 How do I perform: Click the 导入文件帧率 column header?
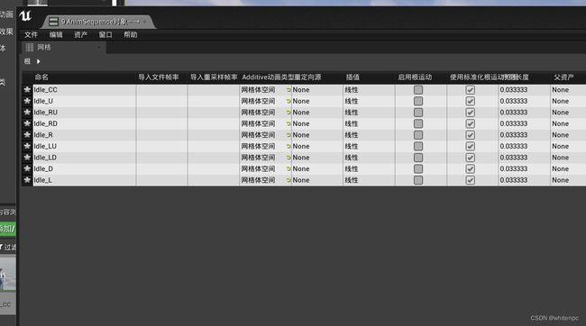pyautogui.click(x=159, y=77)
